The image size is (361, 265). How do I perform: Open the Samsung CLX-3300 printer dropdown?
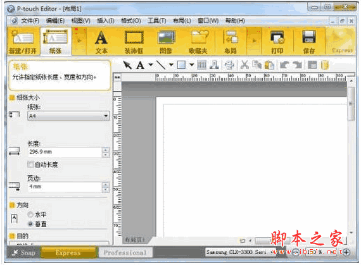point(241,252)
